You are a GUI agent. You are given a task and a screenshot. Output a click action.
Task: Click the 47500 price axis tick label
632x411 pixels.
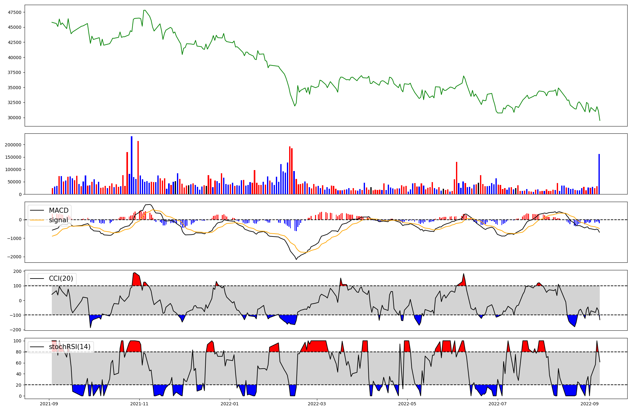(x=15, y=13)
